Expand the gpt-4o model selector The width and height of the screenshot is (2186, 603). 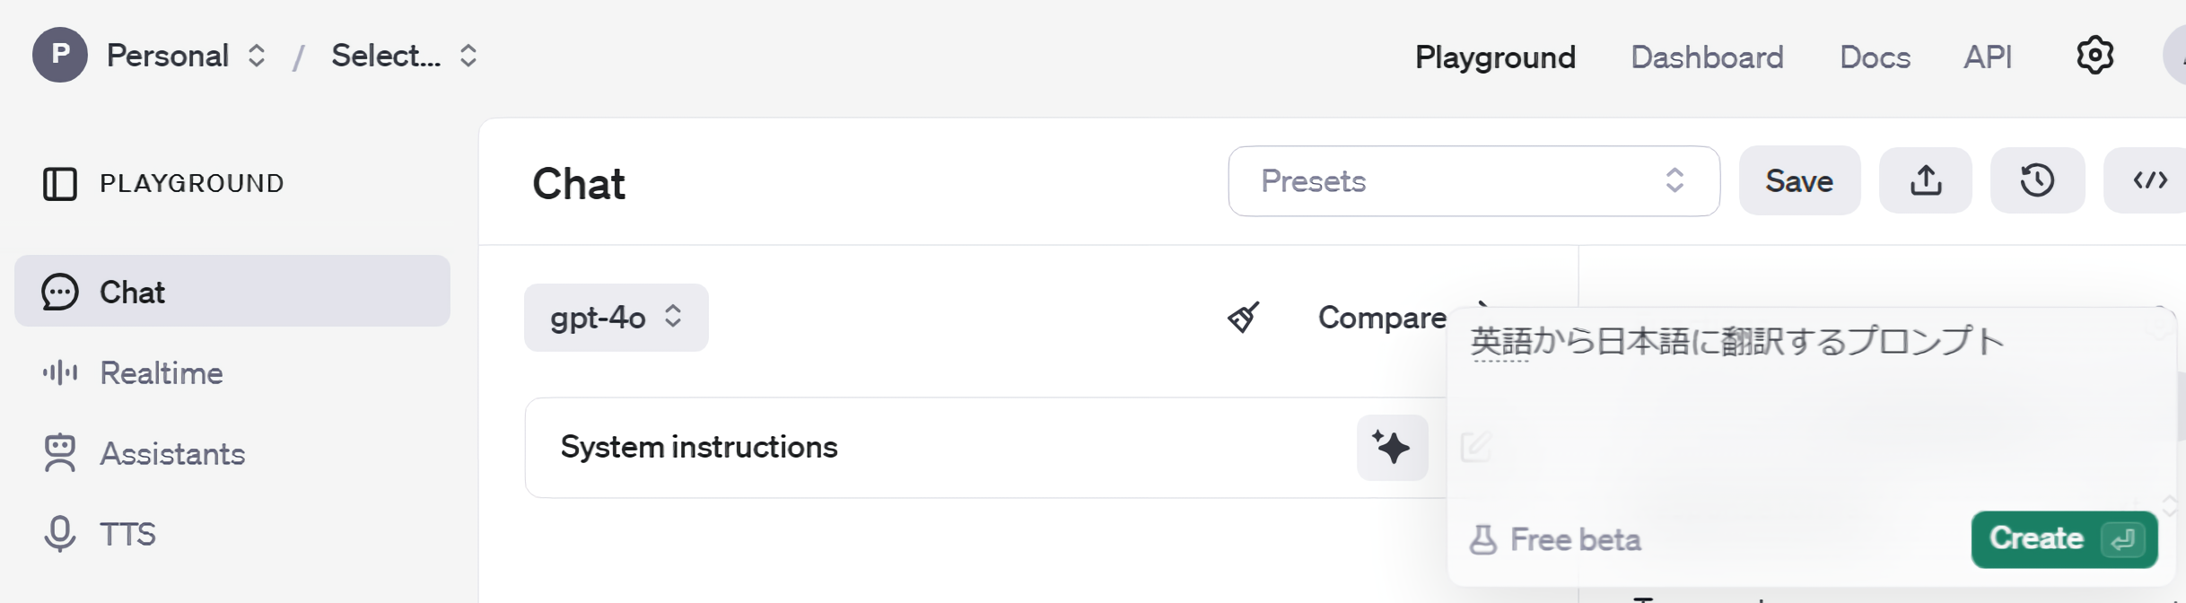616,318
